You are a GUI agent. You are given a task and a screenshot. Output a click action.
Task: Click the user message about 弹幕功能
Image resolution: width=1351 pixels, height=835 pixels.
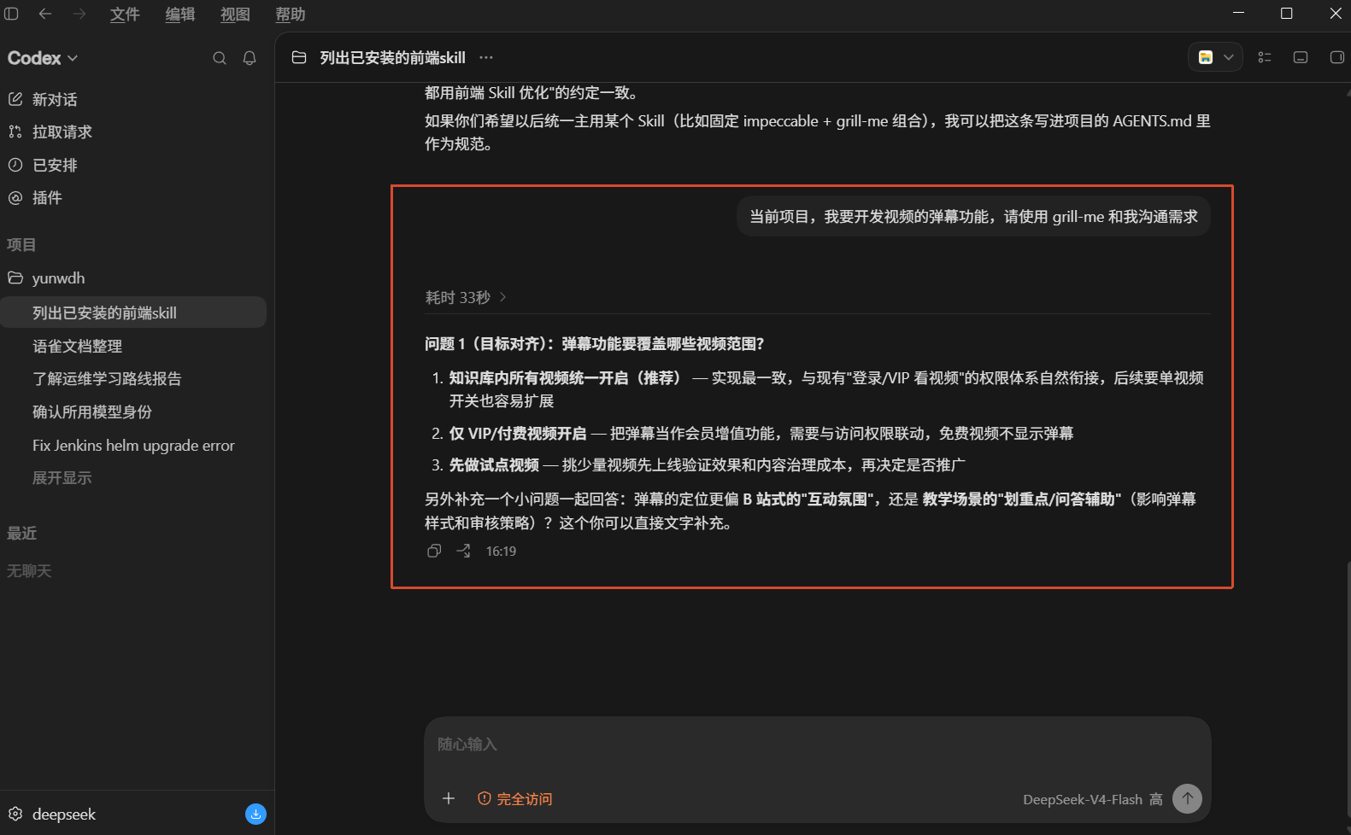click(973, 217)
